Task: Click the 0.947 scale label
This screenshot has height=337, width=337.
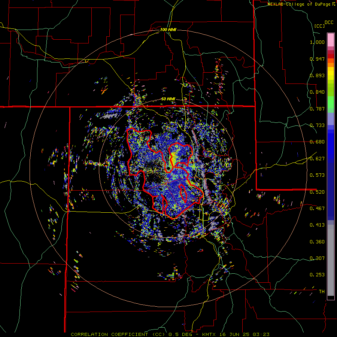Action: (x=317, y=59)
